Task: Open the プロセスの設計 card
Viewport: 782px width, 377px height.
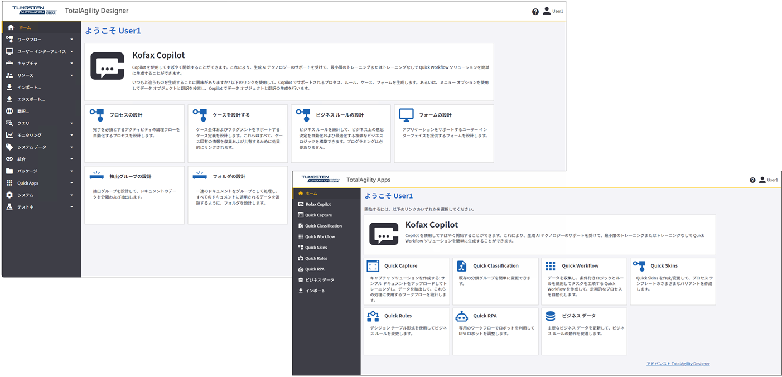Action: pyautogui.click(x=134, y=133)
